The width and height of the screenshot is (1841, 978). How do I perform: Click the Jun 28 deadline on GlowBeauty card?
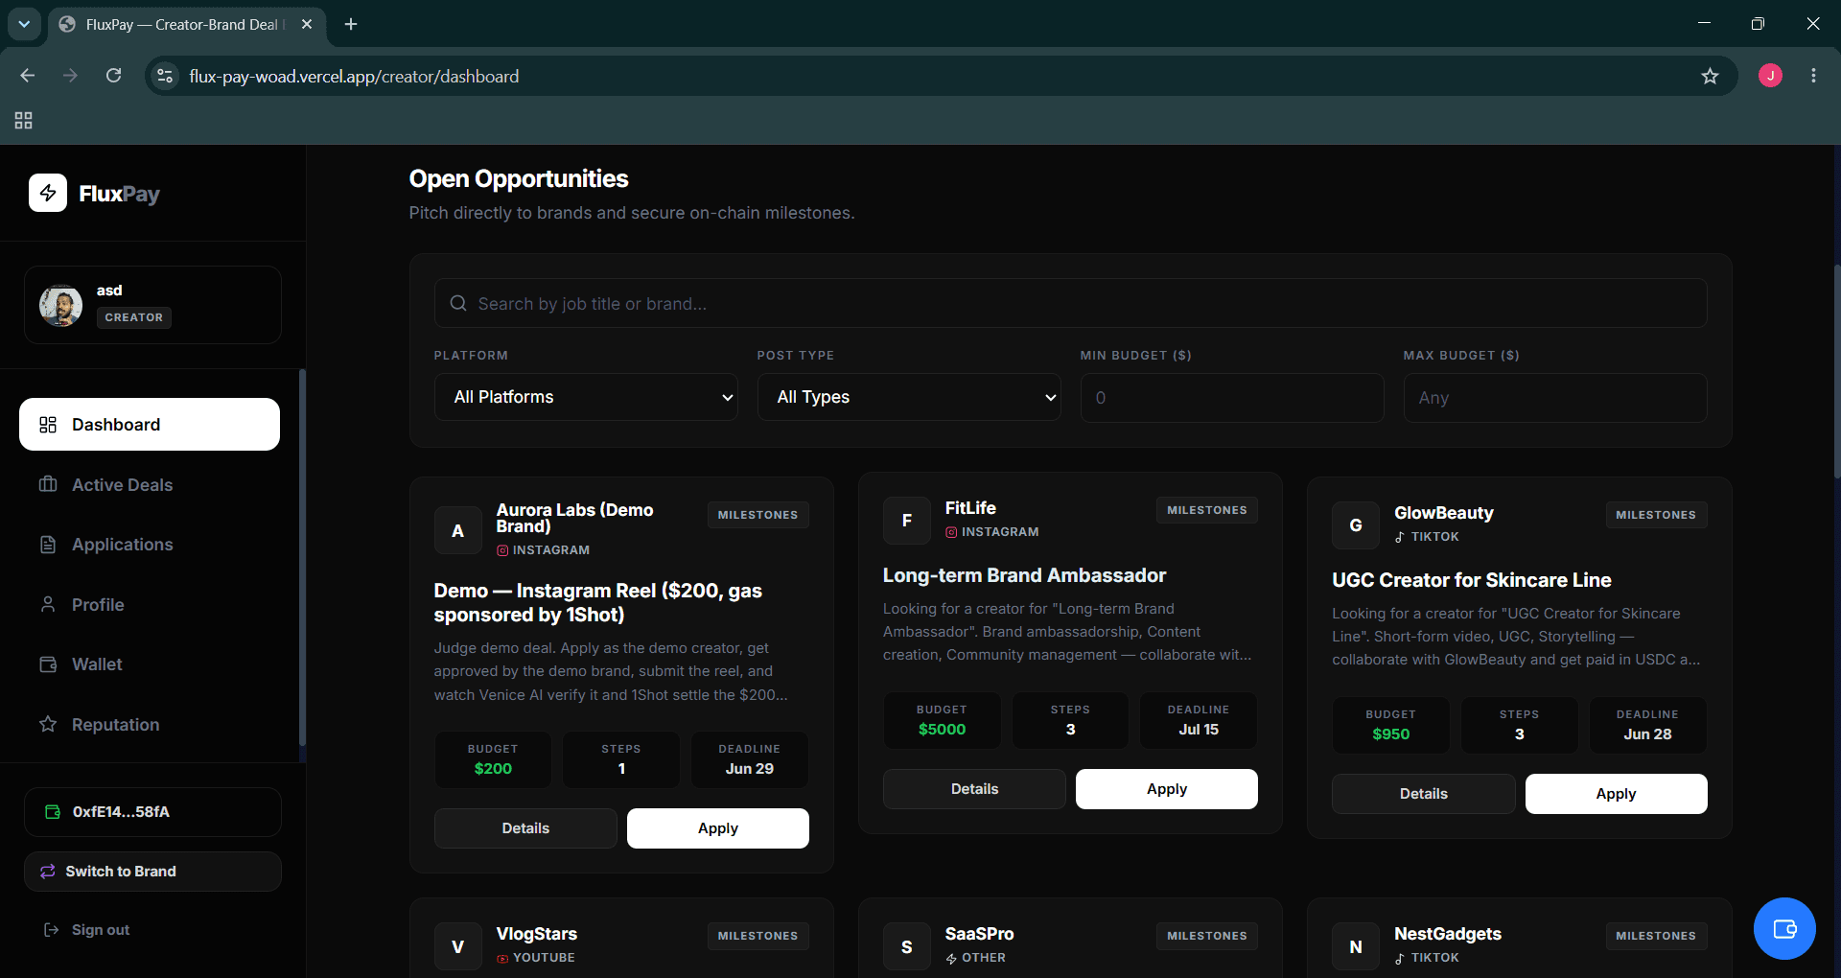(x=1647, y=734)
